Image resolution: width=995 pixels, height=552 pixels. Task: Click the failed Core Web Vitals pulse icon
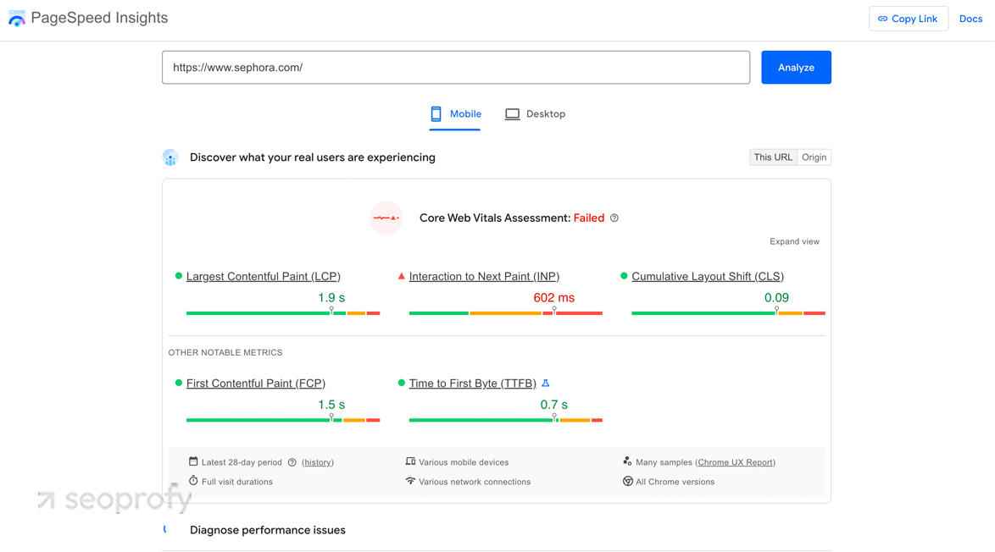point(386,218)
